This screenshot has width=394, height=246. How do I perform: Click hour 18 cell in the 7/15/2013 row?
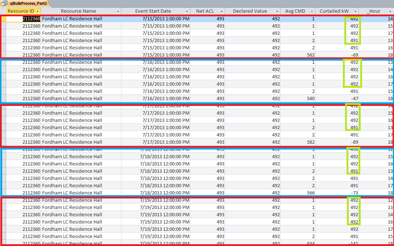376,55
